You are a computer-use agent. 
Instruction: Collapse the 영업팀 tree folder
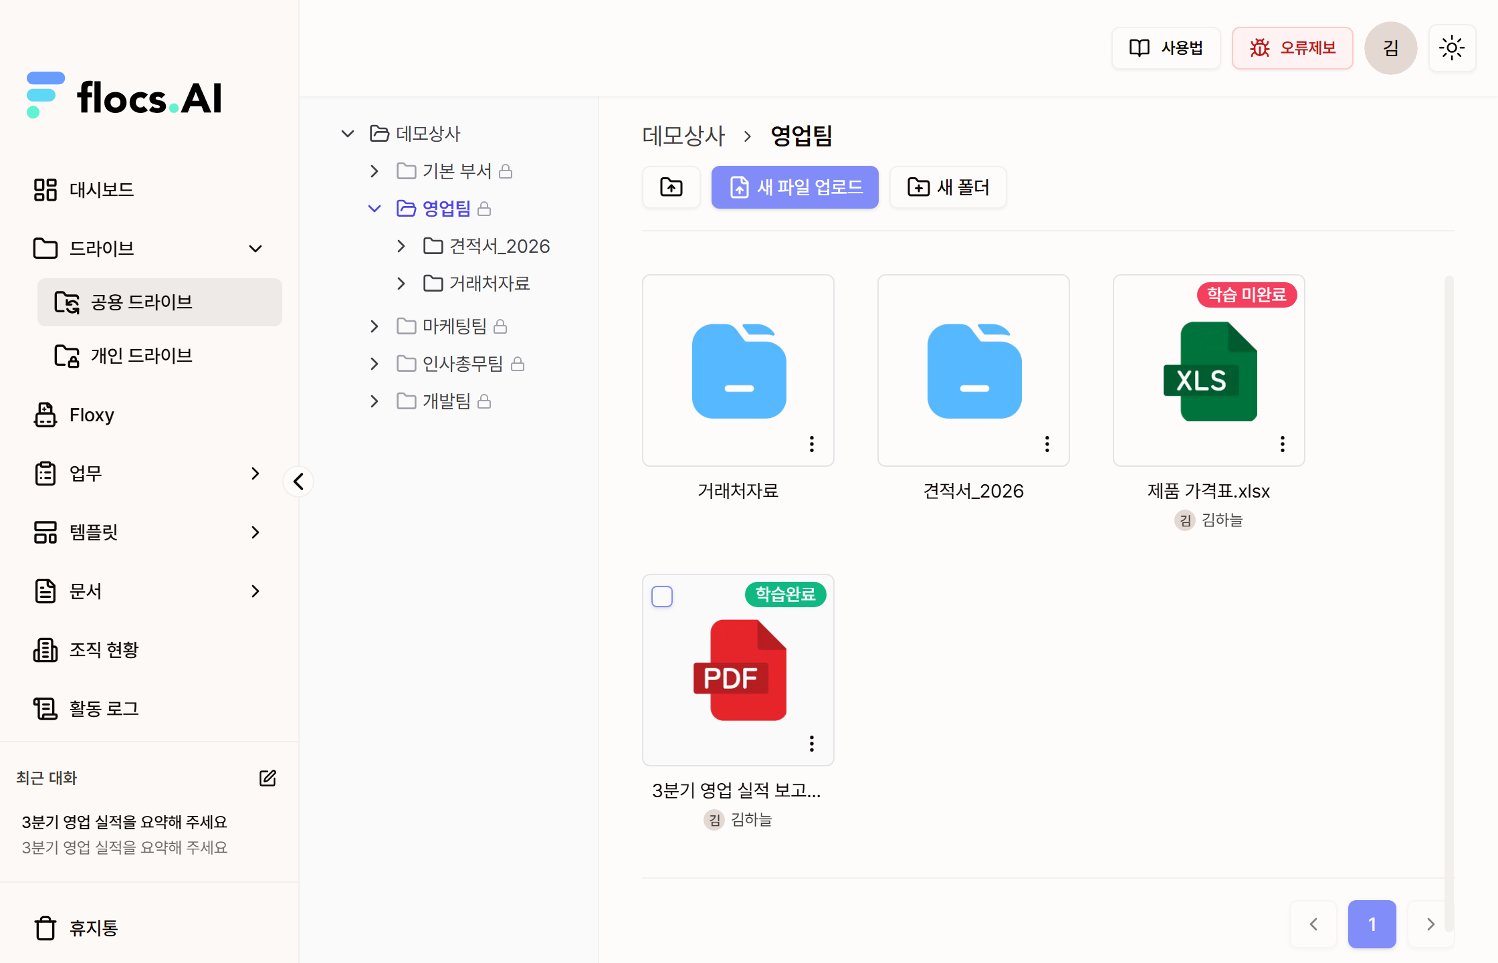374,209
